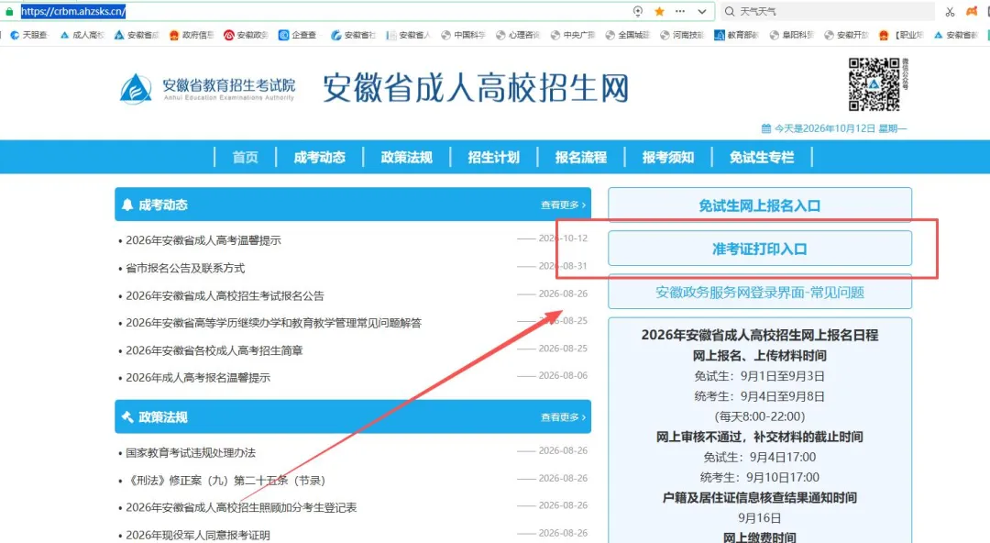Open 政策法规 navigation menu item
Viewport: 990px width, 543px height.
pos(407,158)
